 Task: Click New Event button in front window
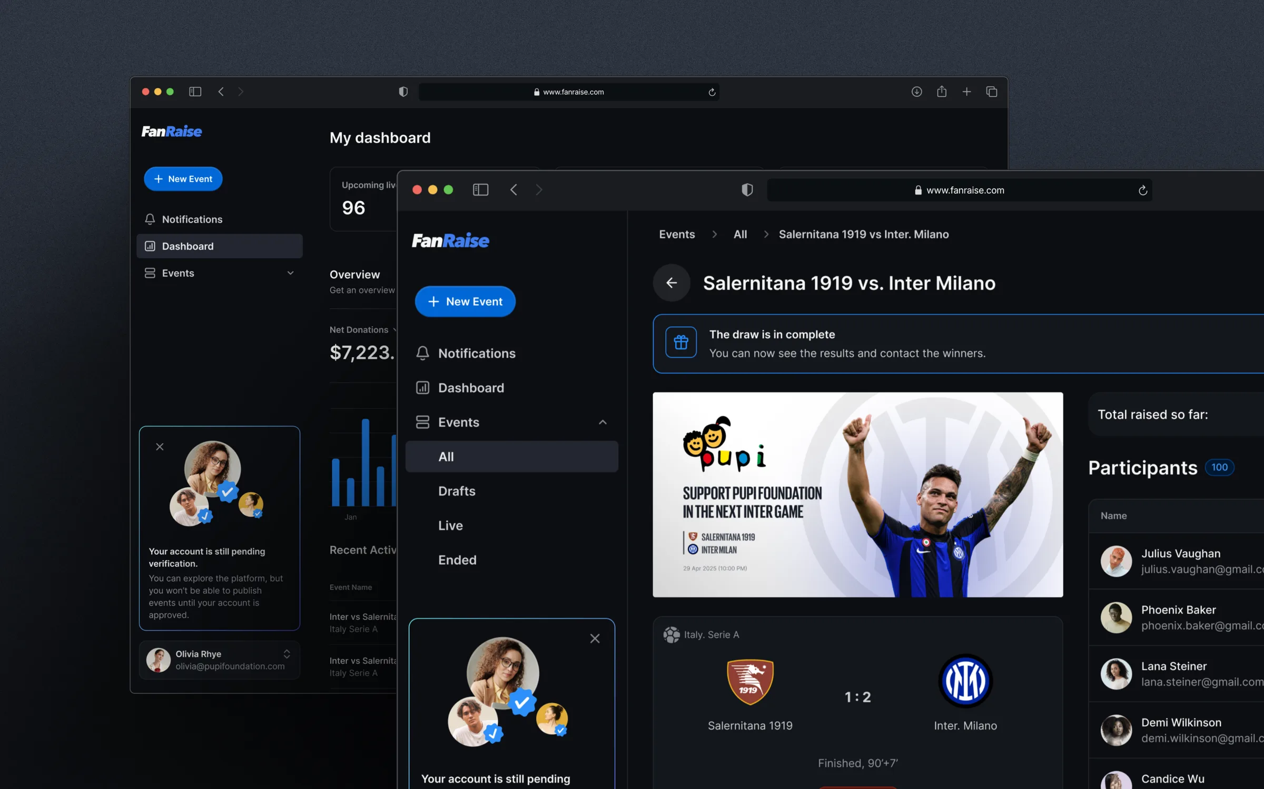pyautogui.click(x=465, y=302)
